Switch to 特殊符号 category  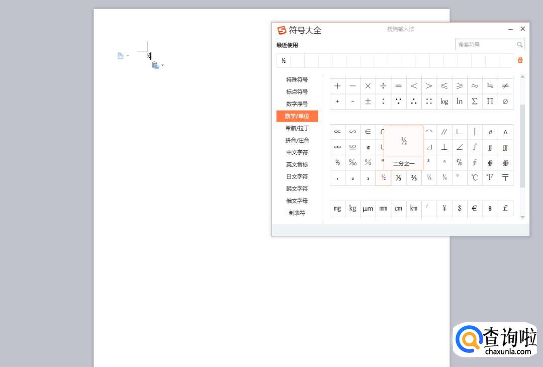click(297, 79)
